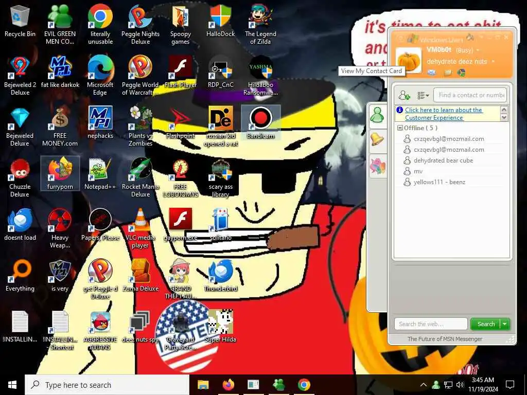Show hidden system tray icons chevron
The width and height of the screenshot is (527, 395).
coord(424,385)
